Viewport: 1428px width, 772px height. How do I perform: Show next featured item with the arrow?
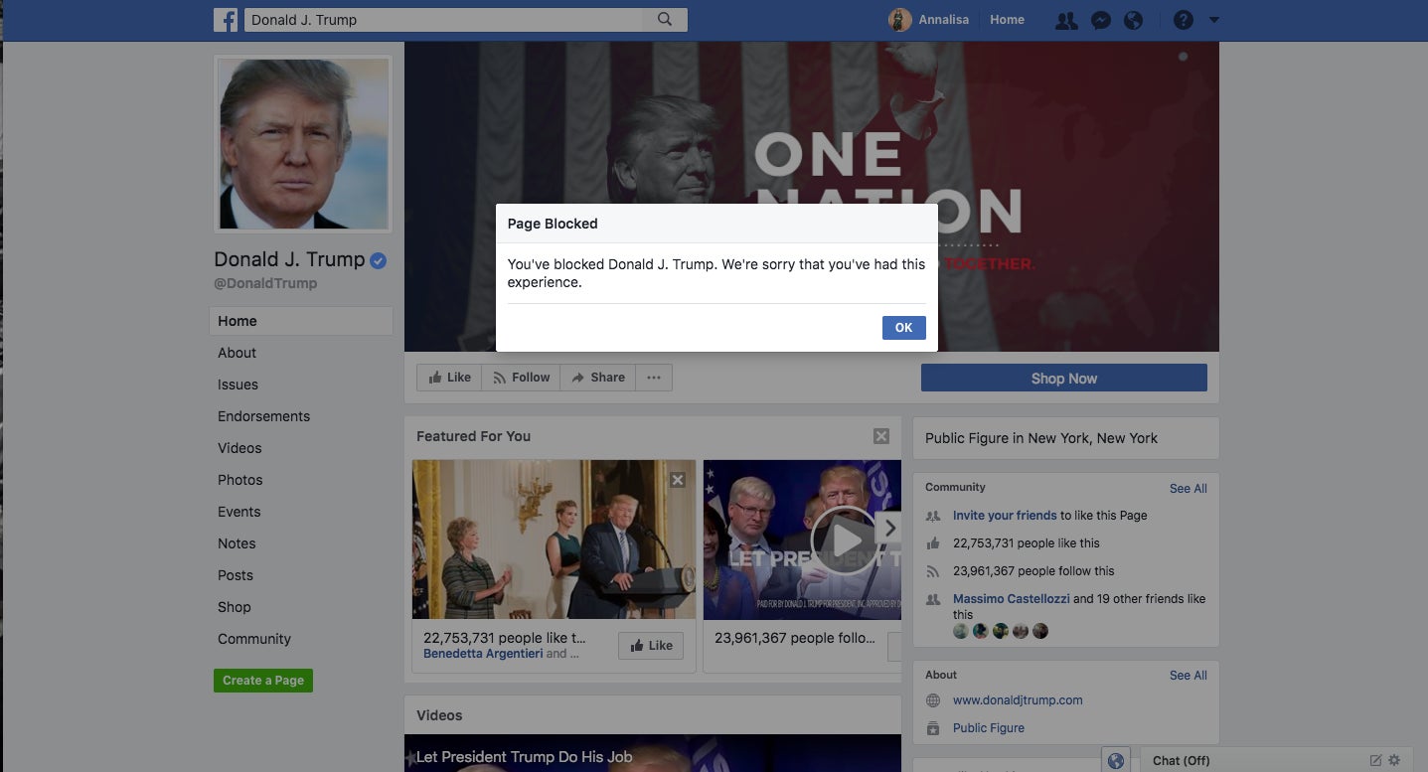click(890, 529)
